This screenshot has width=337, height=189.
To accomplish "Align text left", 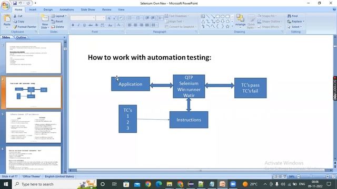I will click(130, 25).
